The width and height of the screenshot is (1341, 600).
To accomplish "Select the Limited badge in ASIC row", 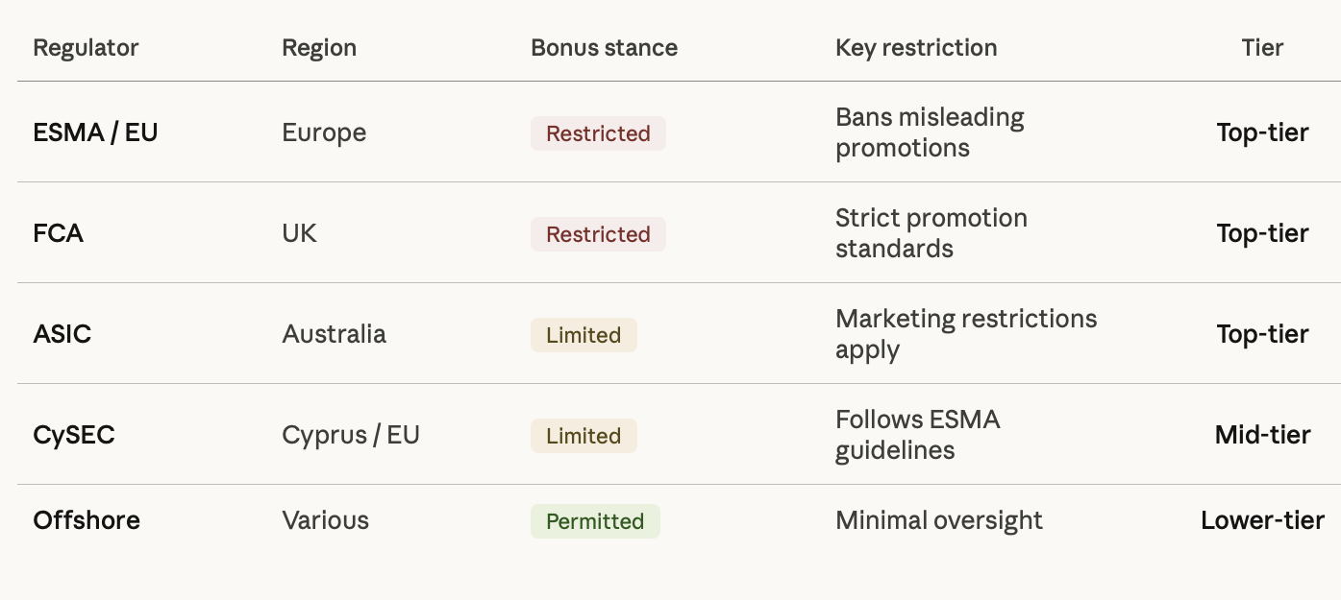I will 584,335.
